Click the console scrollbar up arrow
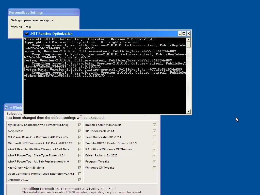 188,39
